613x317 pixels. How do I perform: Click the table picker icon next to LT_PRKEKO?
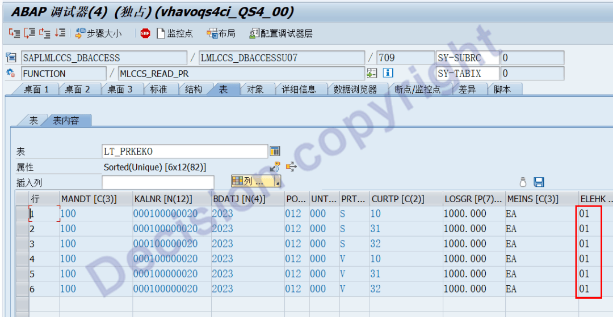(275, 151)
